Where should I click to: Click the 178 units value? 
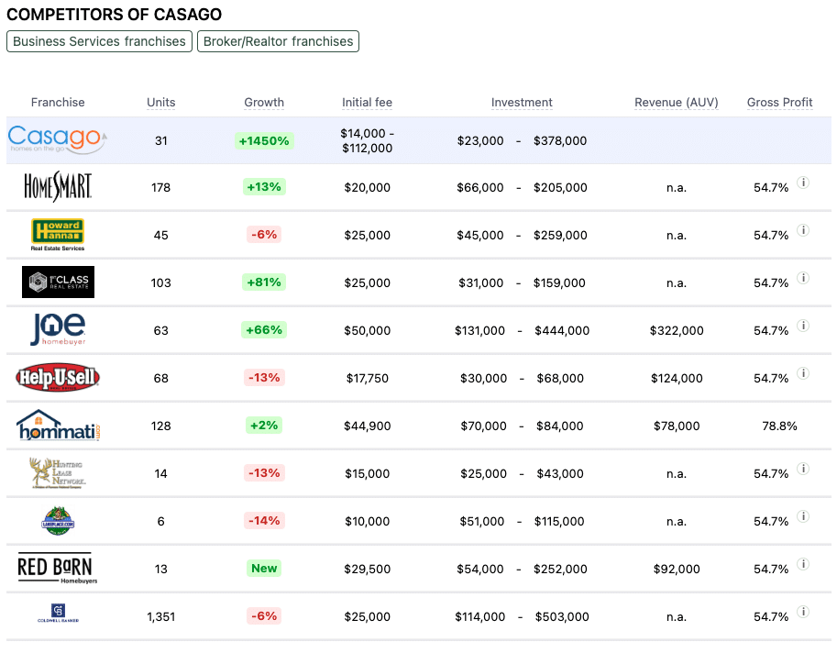point(160,187)
